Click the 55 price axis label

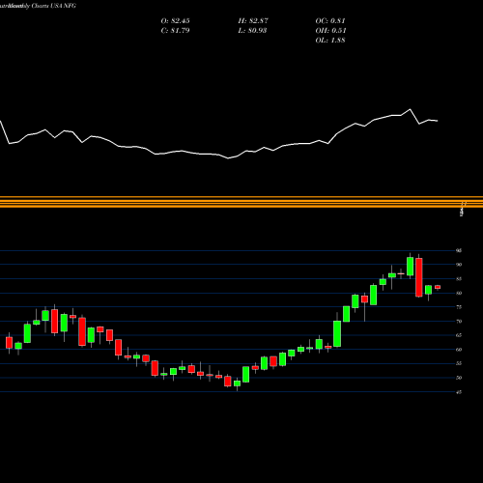[459, 363]
